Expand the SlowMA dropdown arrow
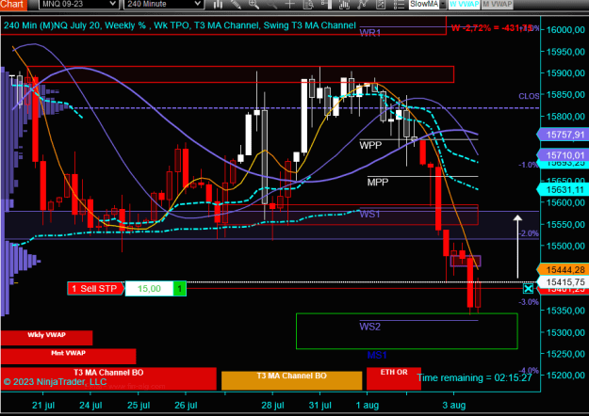Viewport: 589px width, 416px height. (x=443, y=5)
